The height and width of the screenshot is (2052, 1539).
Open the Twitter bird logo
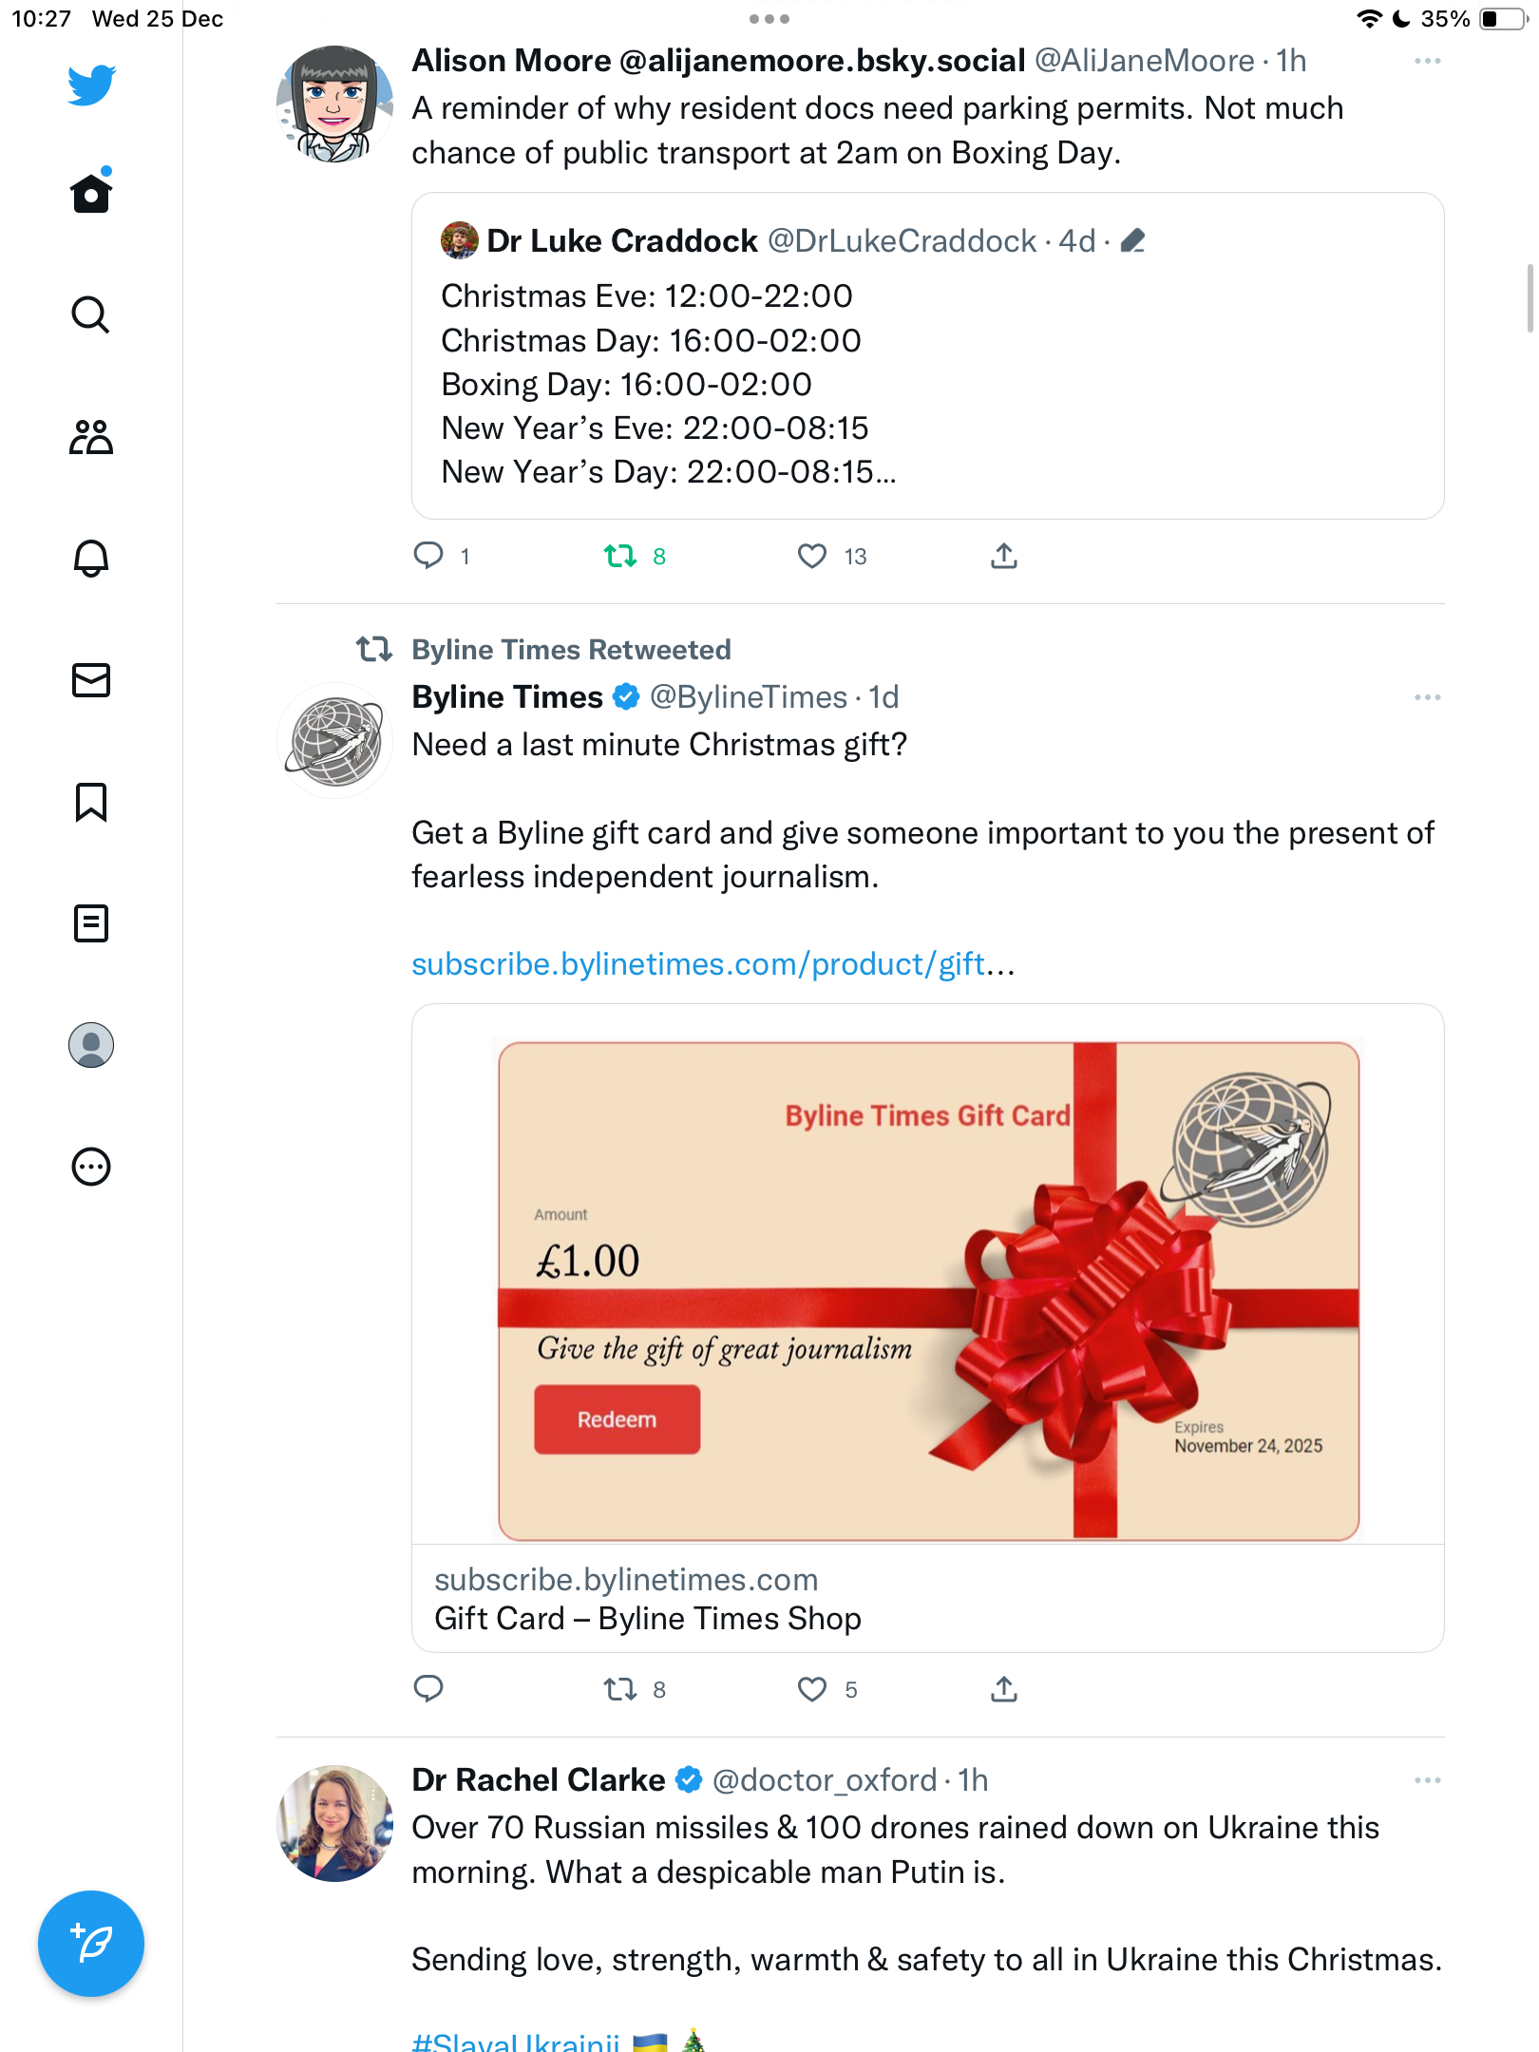point(91,85)
